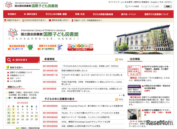Screen dimensions: 177x129
Task: Open the 本・資料を探す main menu item
Action: [30, 14]
